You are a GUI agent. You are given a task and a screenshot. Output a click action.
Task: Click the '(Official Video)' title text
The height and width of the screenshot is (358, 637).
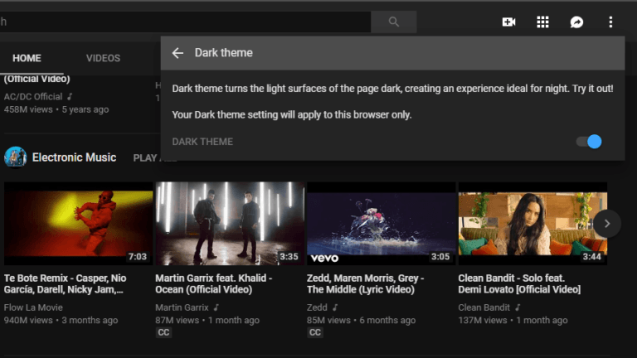[x=37, y=79]
